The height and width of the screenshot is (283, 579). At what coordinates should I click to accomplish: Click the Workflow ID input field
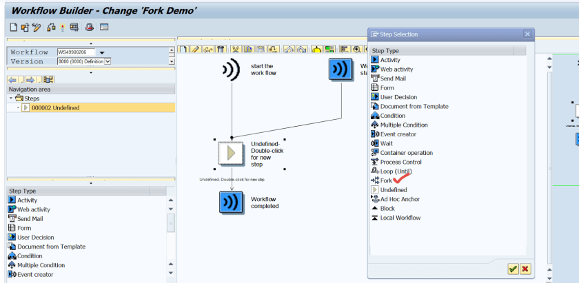click(x=76, y=52)
